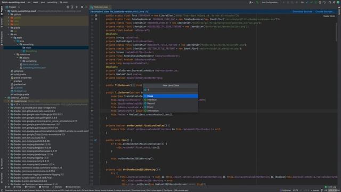Click the rollback/undo icon in top toolbar
341x192 pixels.
pos(324,2)
